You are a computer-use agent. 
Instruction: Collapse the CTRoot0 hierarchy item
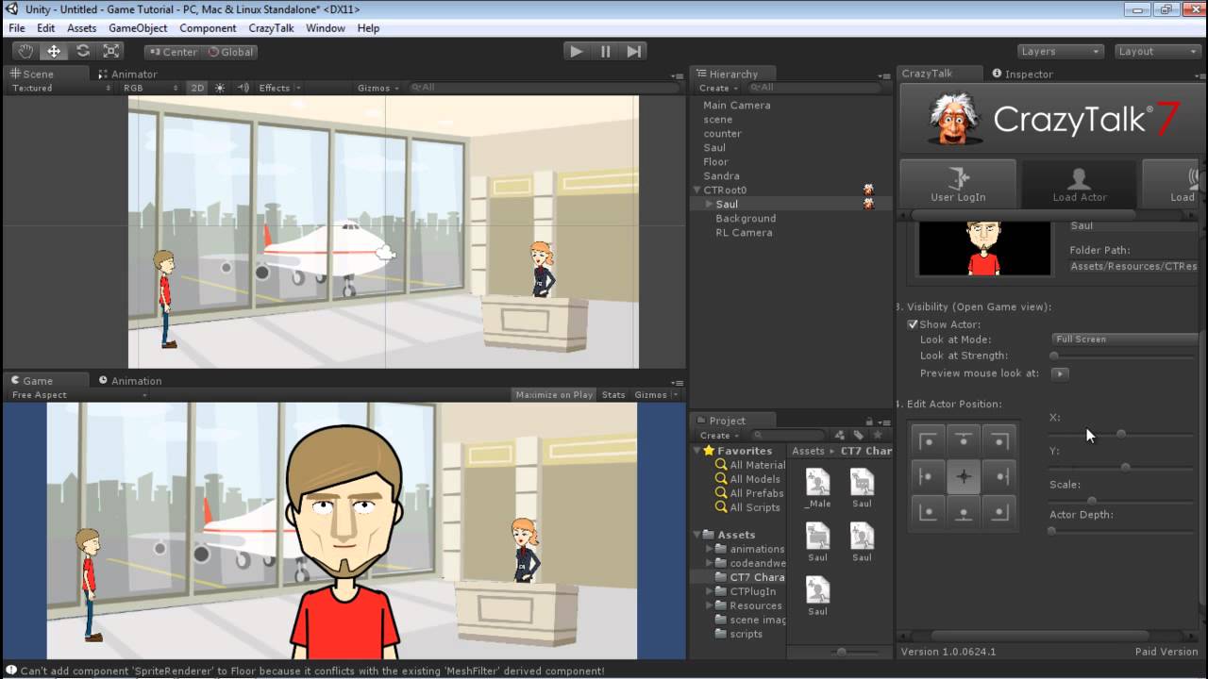pos(697,190)
